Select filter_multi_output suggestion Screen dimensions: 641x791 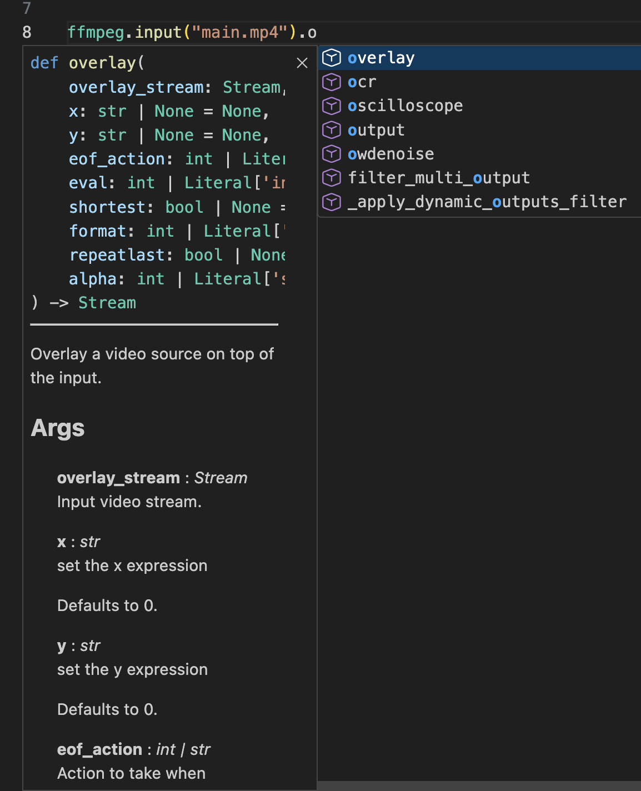(x=480, y=178)
